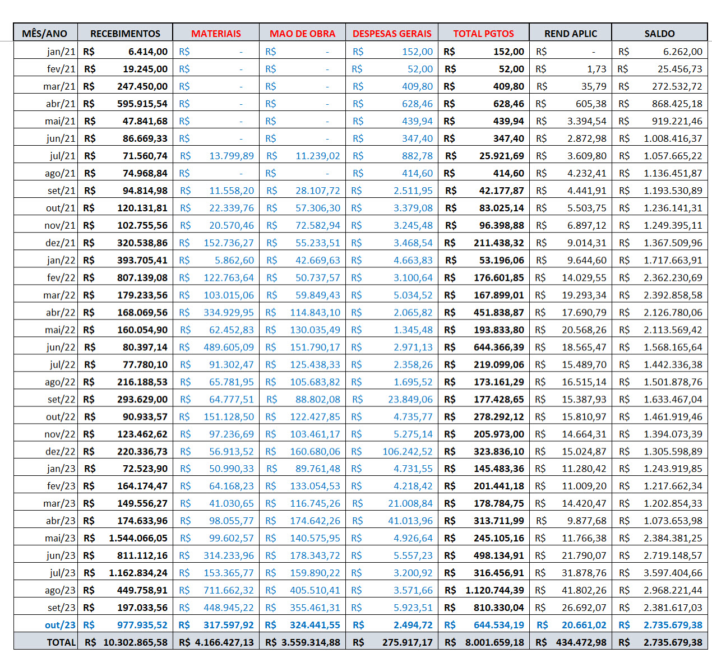The height and width of the screenshot is (667, 712).
Task: Select jun/22 total pgtos value 644.366,39
Action: pyautogui.click(x=498, y=347)
